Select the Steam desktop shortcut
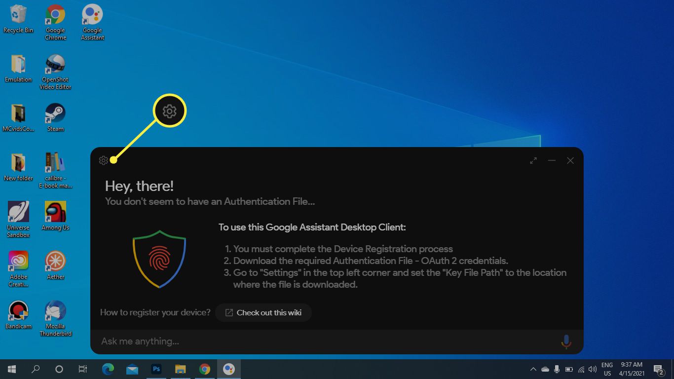This screenshot has height=379, width=674. [55, 118]
